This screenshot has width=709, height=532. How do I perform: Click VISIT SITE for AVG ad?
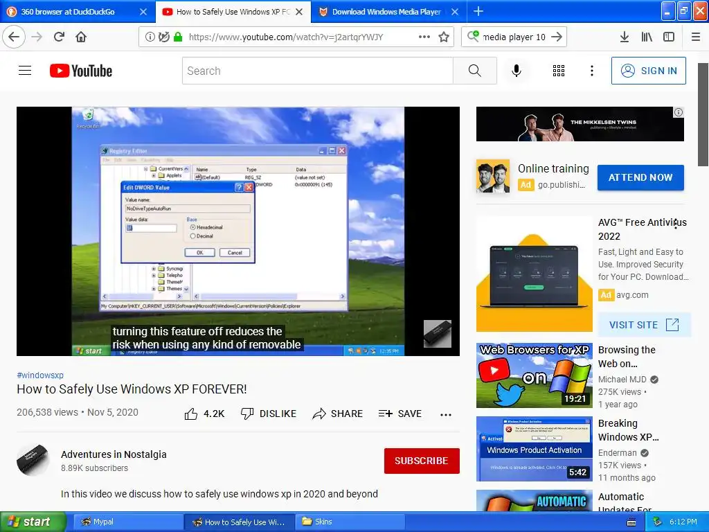pyautogui.click(x=644, y=325)
